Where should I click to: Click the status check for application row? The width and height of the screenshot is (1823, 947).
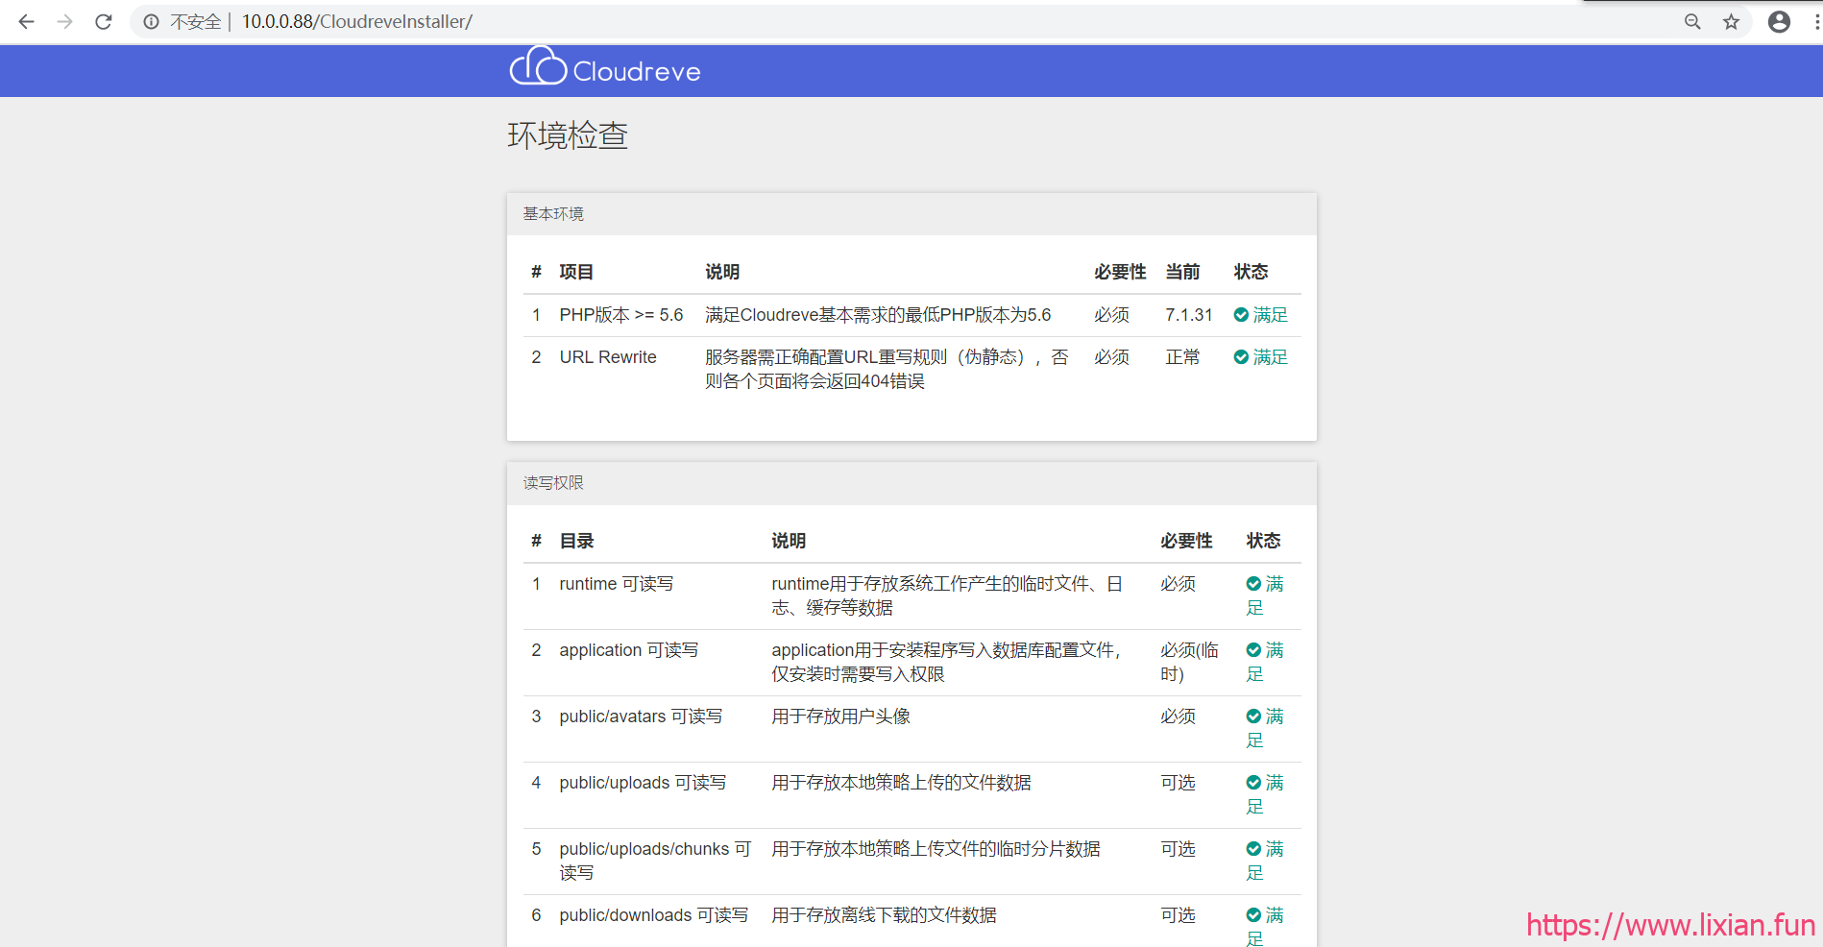1253,650
